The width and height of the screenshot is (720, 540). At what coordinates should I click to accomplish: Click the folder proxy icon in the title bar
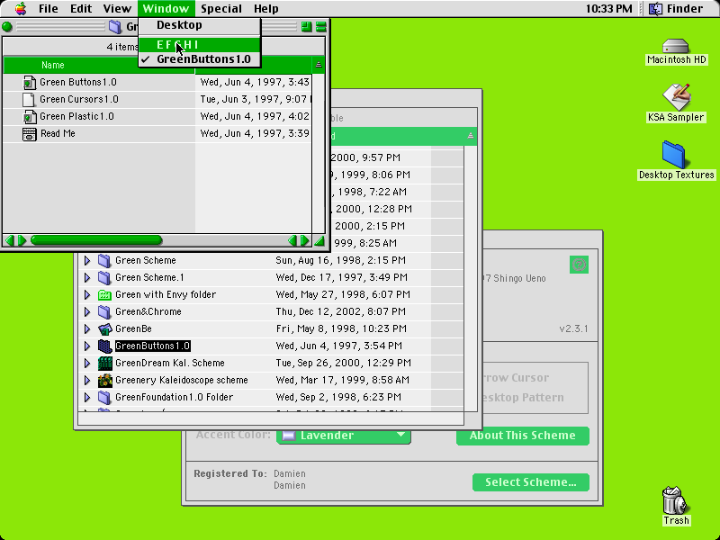[115, 27]
